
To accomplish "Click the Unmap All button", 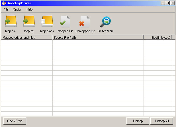I will click(x=162, y=121).
